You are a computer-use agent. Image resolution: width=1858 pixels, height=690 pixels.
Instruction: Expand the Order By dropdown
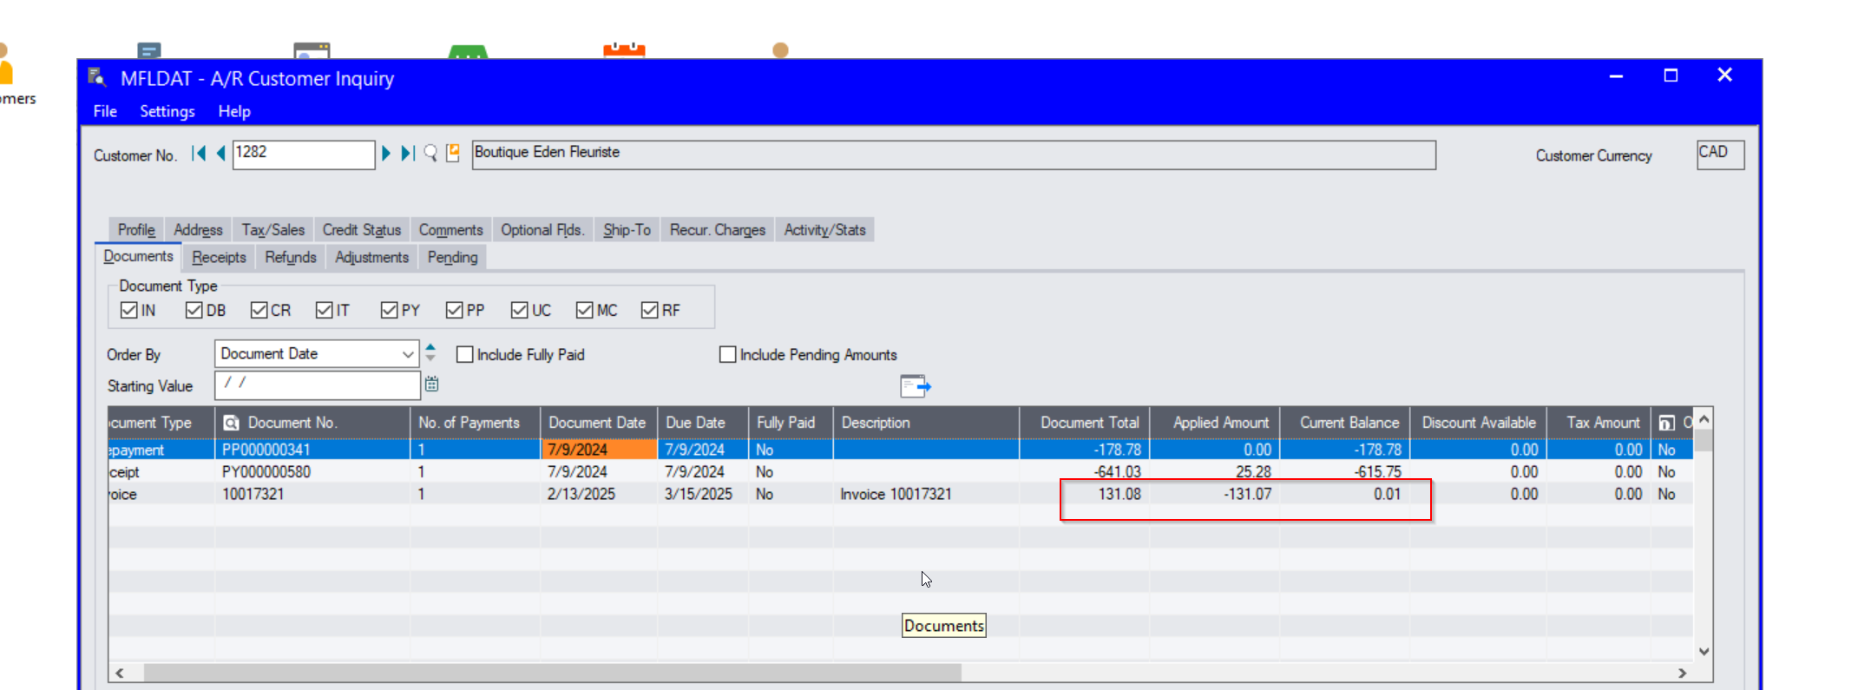click(x=407, y=354)
